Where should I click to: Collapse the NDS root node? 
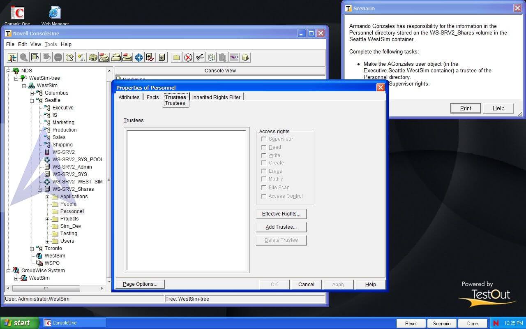coord(8,71)
